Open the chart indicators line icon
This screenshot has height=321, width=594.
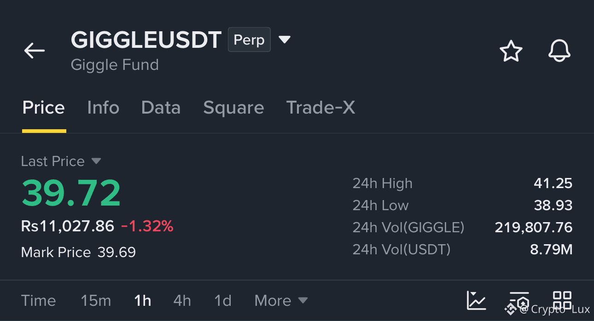(x=476, y=300)
